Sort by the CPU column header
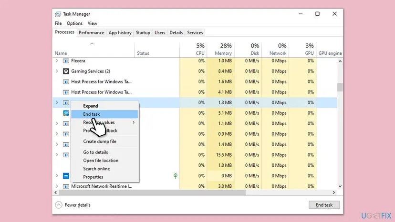This screenshot has width=395, height=222. pyautogui.click(x=193, y=50)
